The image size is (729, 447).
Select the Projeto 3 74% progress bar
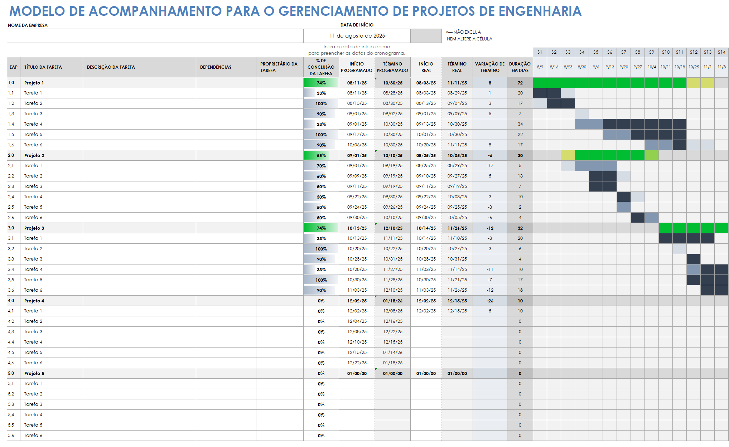pyautogui.click(x=321, y=228)
